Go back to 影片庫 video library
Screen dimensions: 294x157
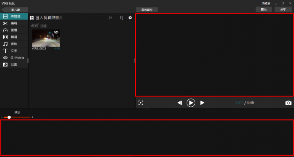[15, 10]
